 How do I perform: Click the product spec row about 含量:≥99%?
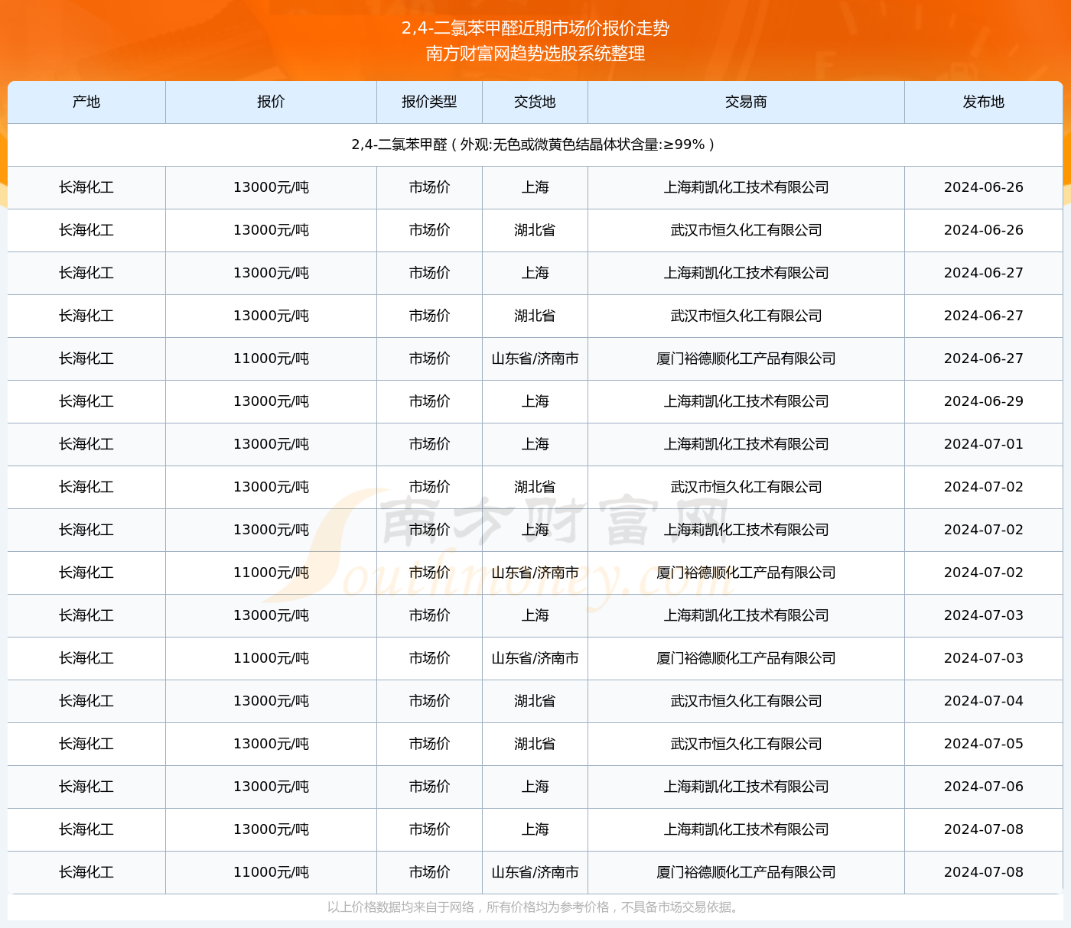pyautogui.click(x=535, y=144)
